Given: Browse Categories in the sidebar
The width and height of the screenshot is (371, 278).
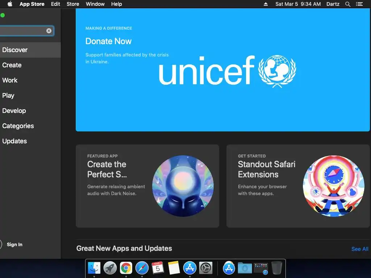Looking at the screenshot, I should [x=30, y=126].
